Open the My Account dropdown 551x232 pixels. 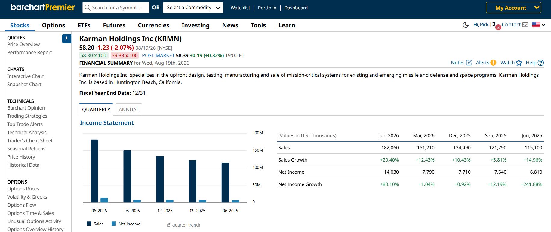click(x=513, y=8)
